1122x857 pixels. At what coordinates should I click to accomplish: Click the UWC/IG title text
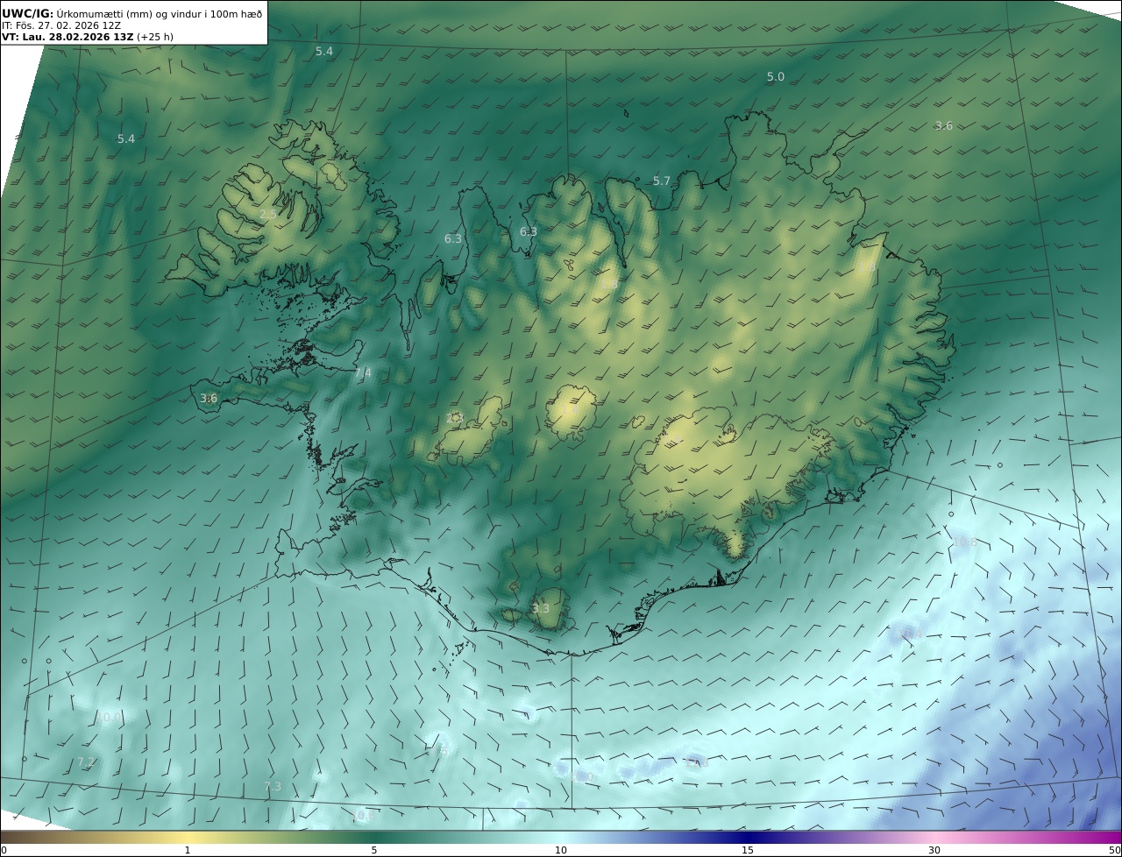27,13
